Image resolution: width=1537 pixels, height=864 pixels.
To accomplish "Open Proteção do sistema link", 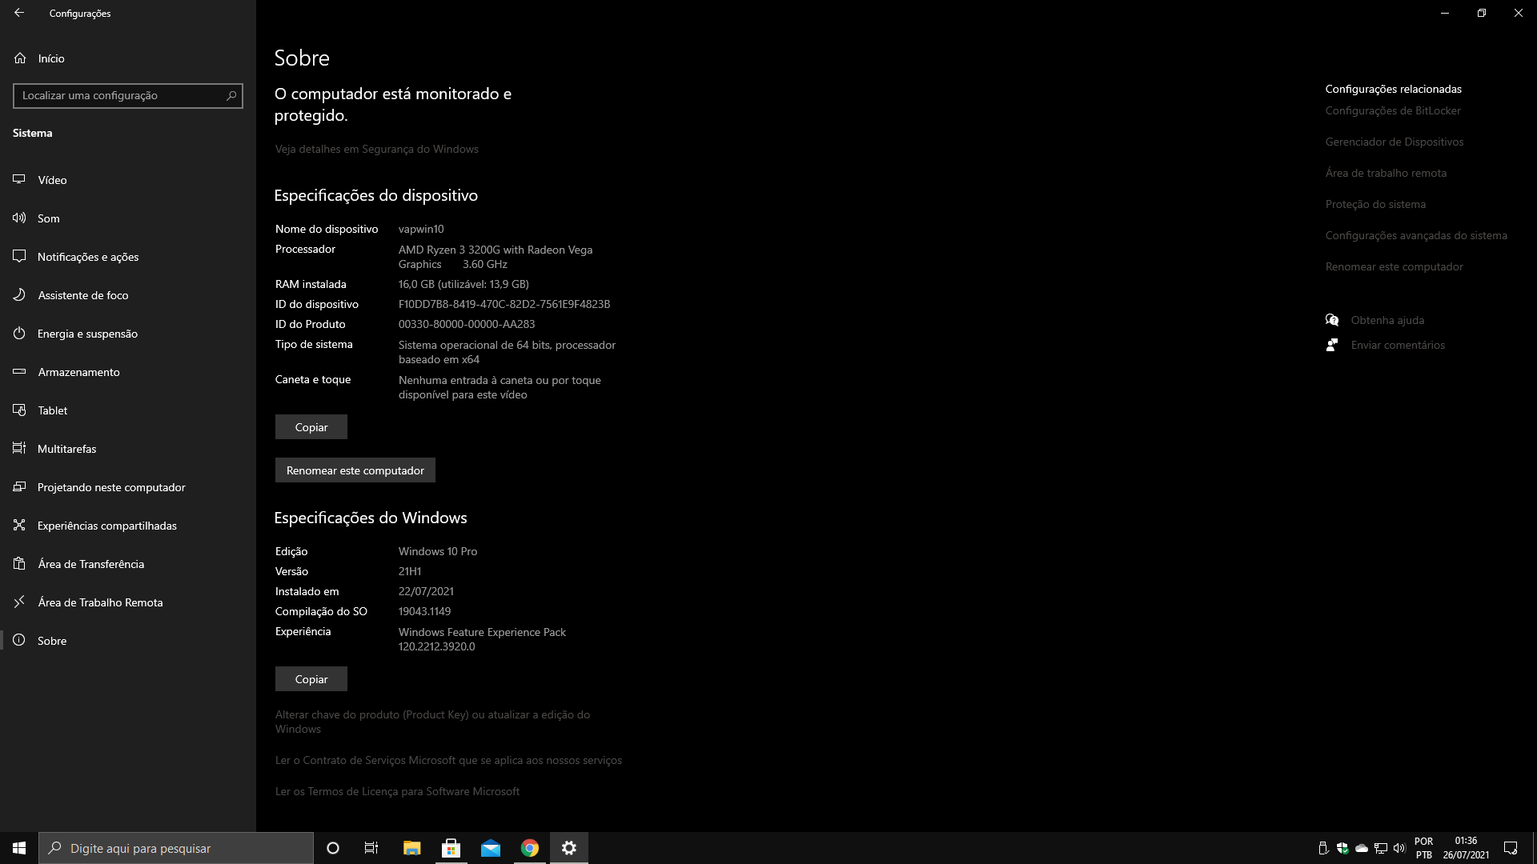I will [1375, 204].
